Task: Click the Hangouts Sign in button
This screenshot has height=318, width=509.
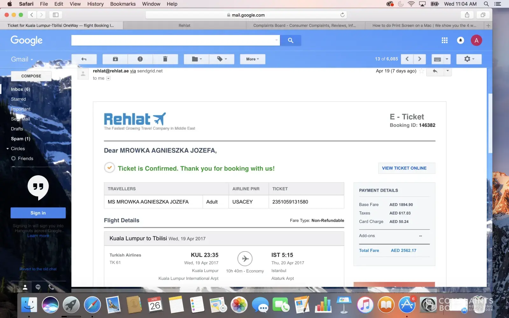Action: click(38, 213)
